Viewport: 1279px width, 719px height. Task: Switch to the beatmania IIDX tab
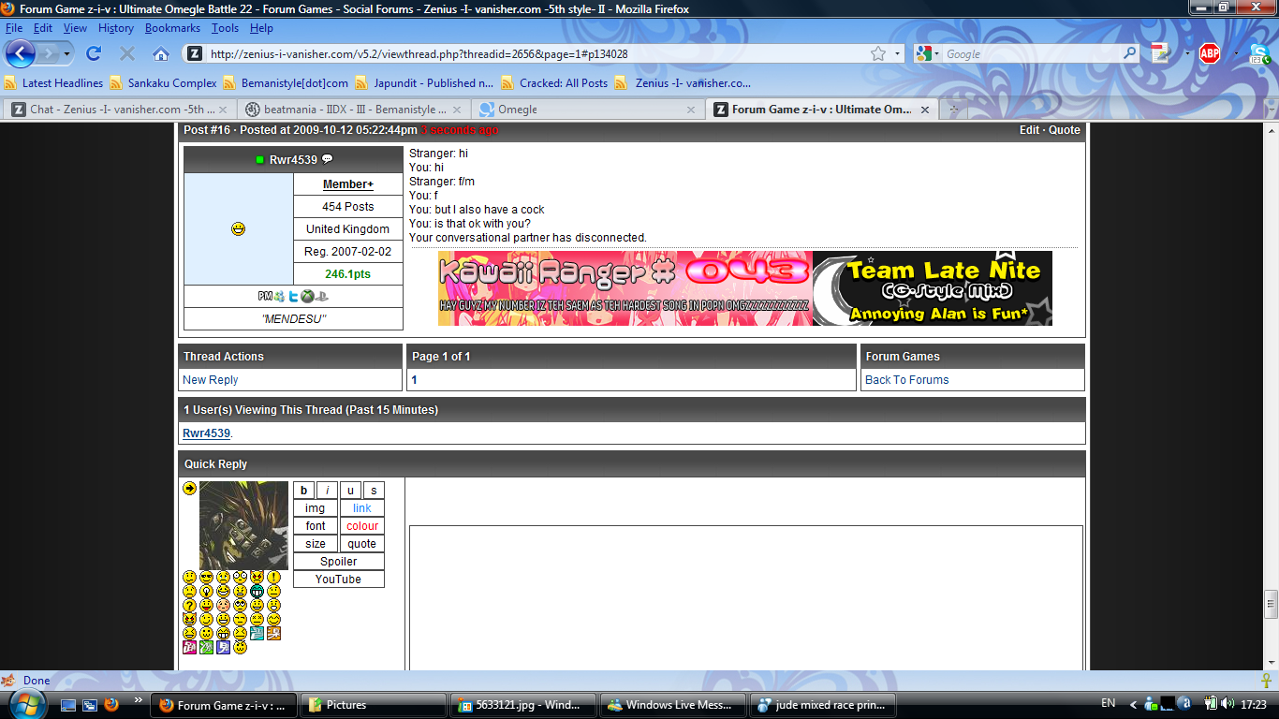[352, 110]
